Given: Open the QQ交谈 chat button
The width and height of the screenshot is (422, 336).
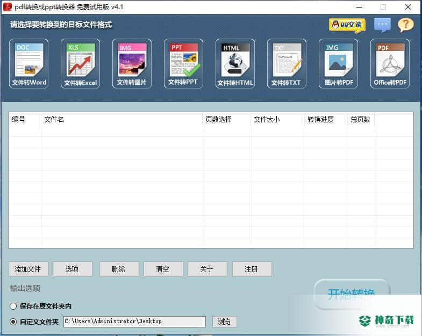Looking at the screenshot, I should 347,25.
